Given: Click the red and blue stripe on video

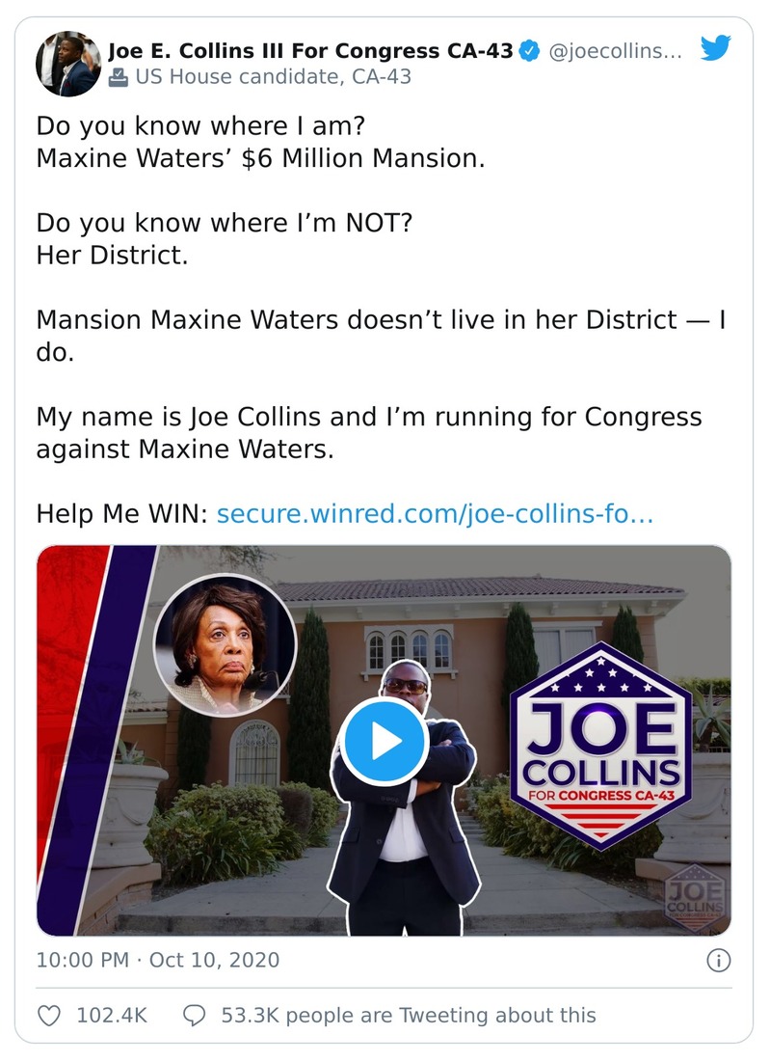Looking at the screenshot, I should click(x=94, y=738).
